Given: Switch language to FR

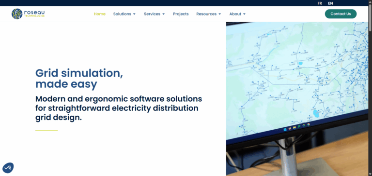Looking at the screenshot, I should [x=320, y=3].
